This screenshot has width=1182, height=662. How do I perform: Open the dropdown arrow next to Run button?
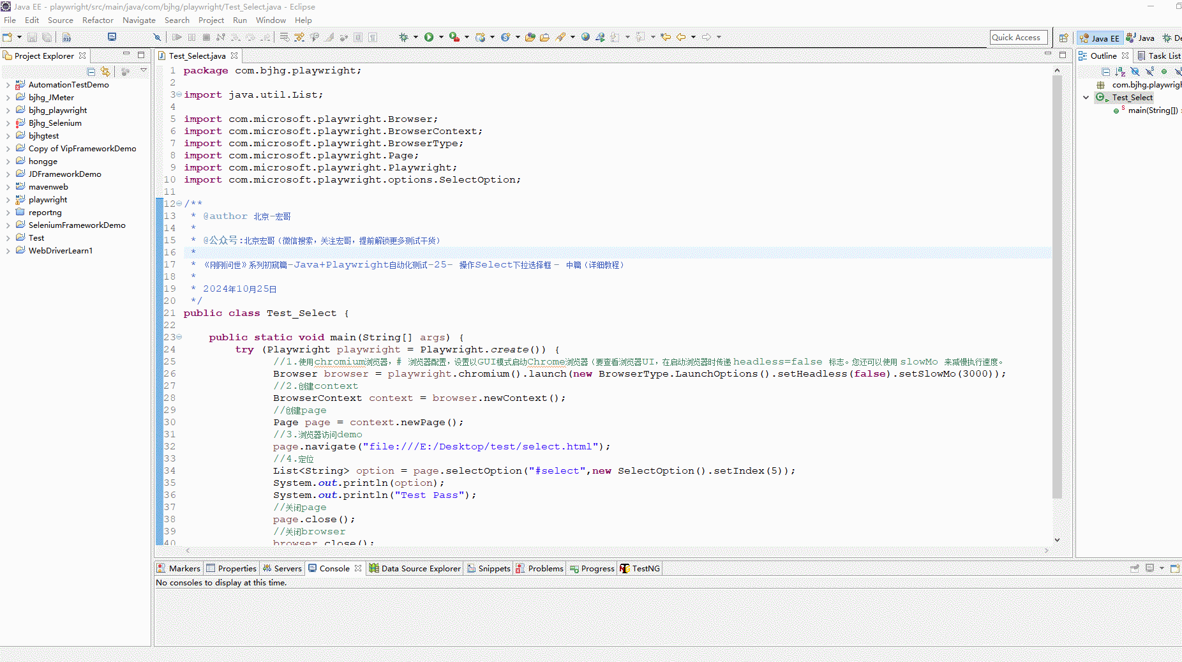point(441,37)
